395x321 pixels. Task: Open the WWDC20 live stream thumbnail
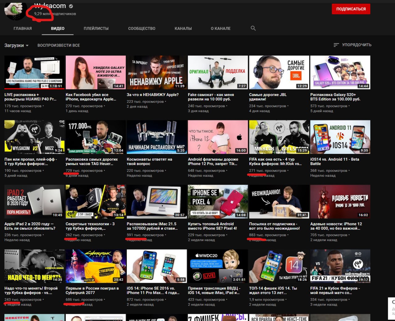point(218,266)
